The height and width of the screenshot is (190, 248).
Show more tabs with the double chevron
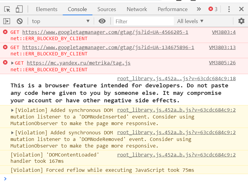click(199, 9)
